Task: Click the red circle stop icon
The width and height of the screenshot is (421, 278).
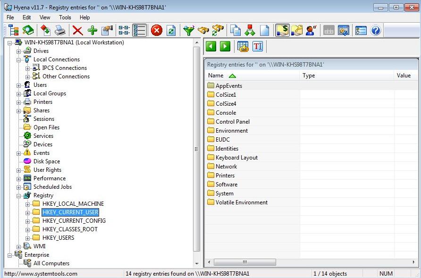Action: pyautogui.click(x=157, y=30)
